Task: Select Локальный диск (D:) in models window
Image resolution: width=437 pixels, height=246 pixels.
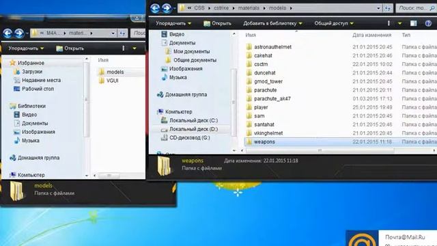Action: [190, 129]
